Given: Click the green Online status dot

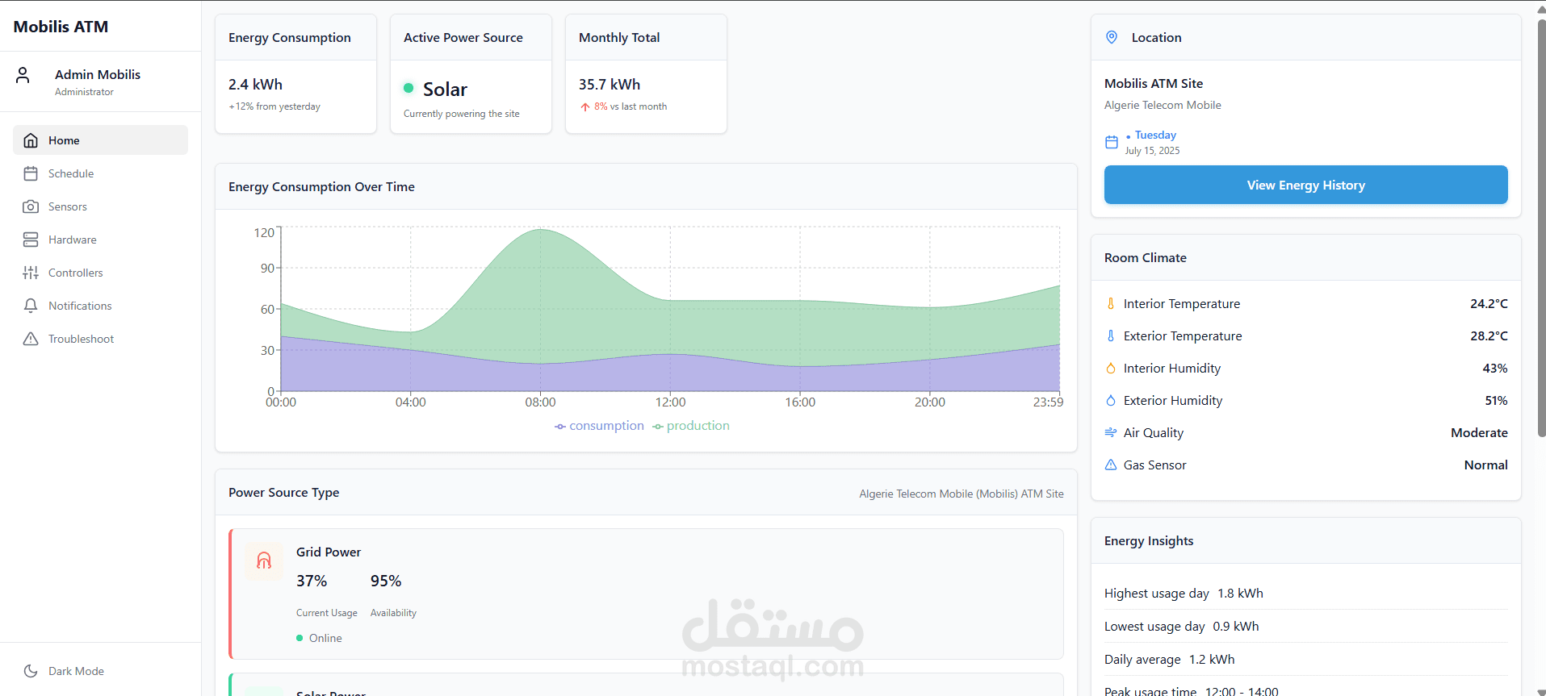Looking at the screenshot, I should pos(300,638).
